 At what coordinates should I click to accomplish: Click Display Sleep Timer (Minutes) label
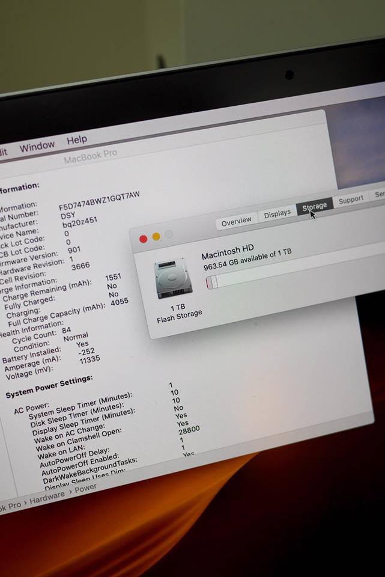[83, 423]
